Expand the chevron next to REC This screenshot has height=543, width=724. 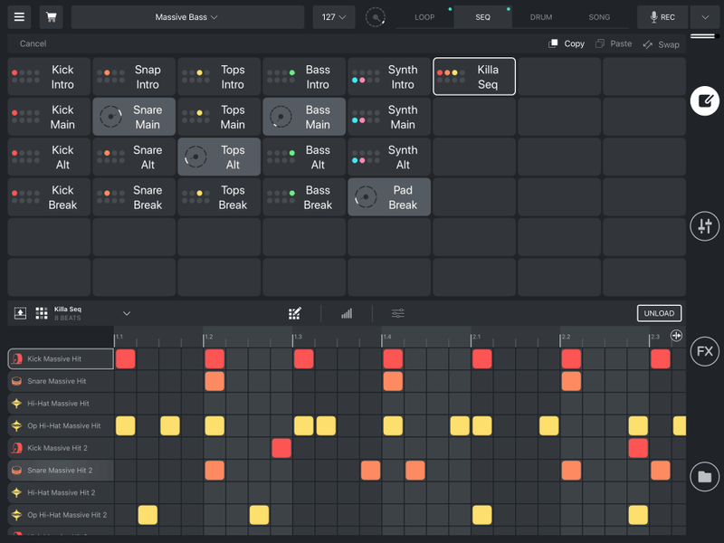coord(705,17)
